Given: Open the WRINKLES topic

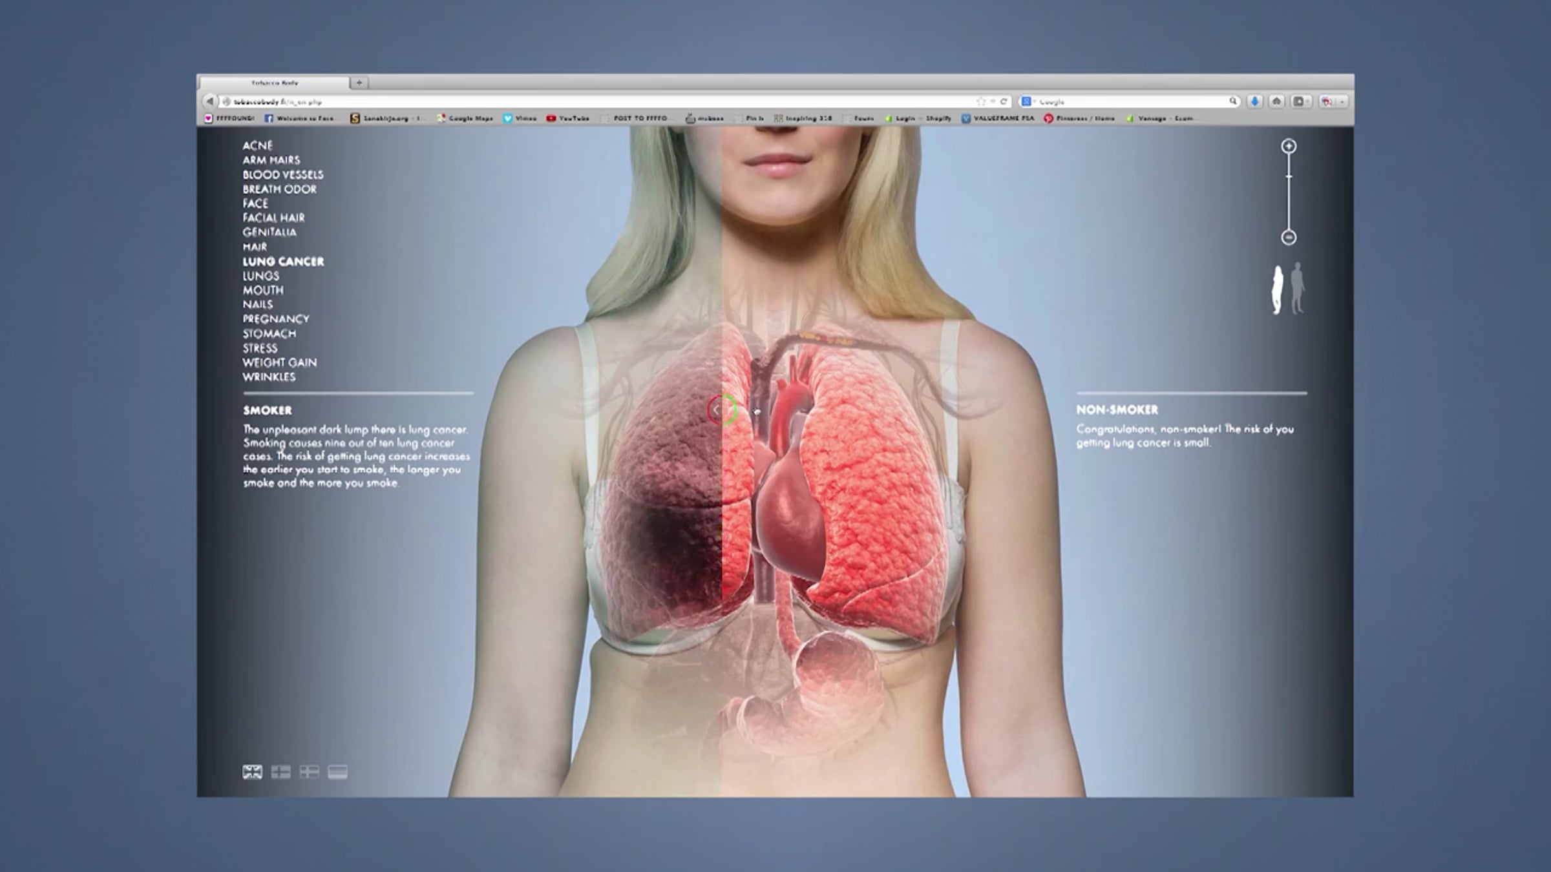Looking at the screenshot, I should click(x=269, y=377).
